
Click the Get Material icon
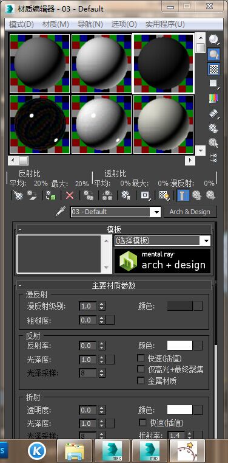click(x=18, y=195)
